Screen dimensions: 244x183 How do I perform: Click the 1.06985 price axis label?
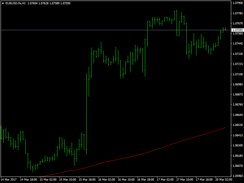point(238,84)
